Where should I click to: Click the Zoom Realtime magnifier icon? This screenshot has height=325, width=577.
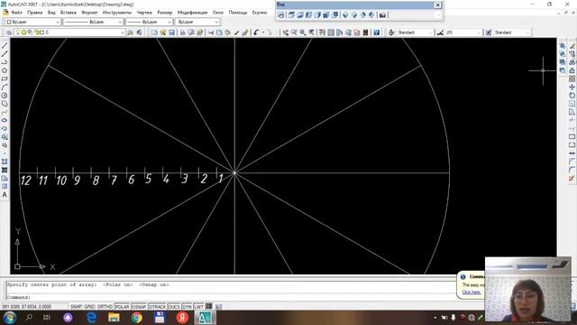click(294, 32)
